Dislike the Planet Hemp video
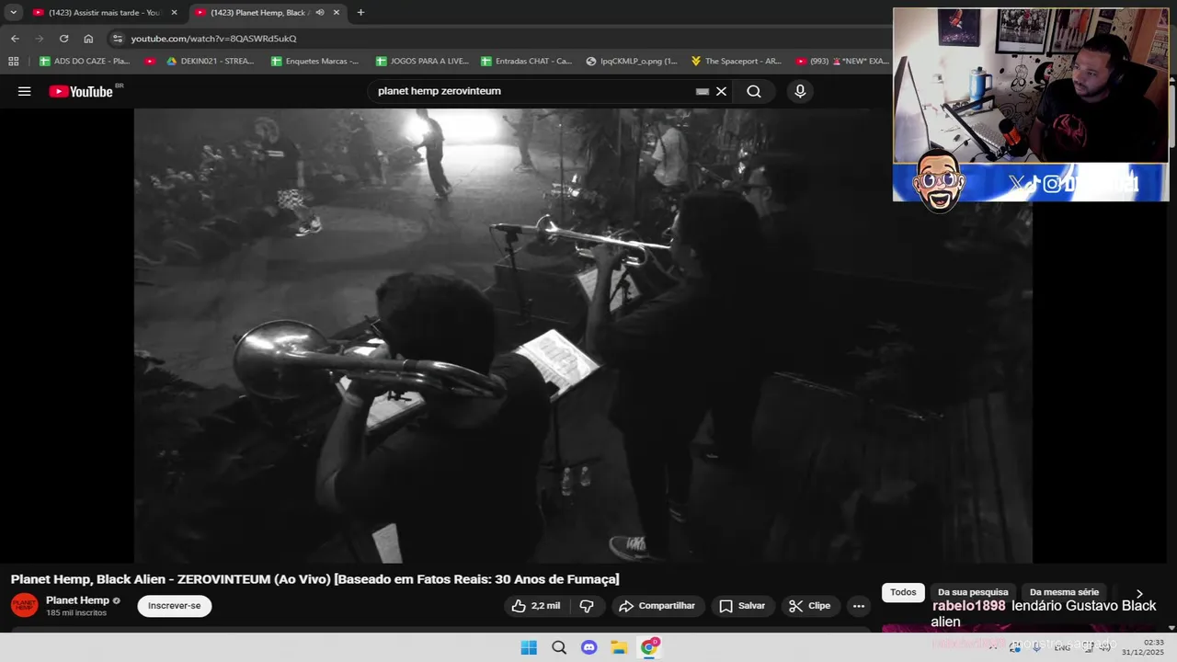Viewport: 1177px width, 662px height. (587, 606)
